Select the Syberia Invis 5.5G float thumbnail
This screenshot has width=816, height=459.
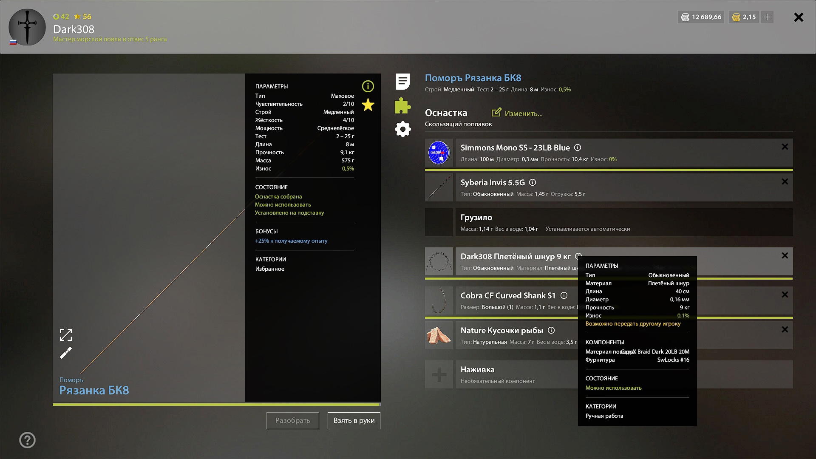pos(439,187)
